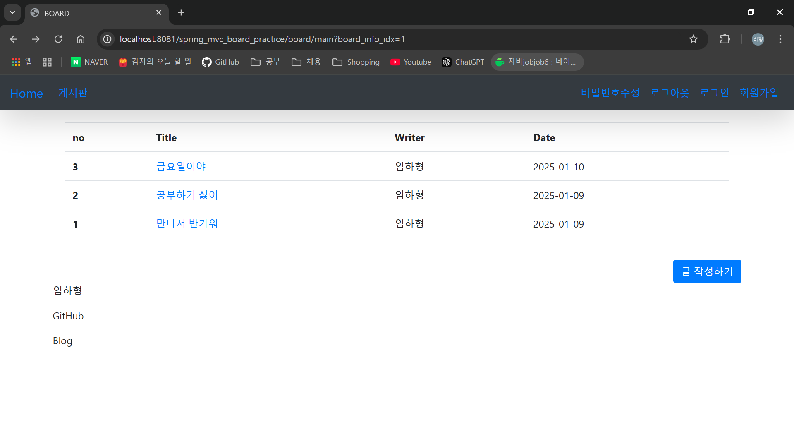794x422 pixels.
Task: Expand the 채용 bookmark folder
Action: click(x=306, y=62)
